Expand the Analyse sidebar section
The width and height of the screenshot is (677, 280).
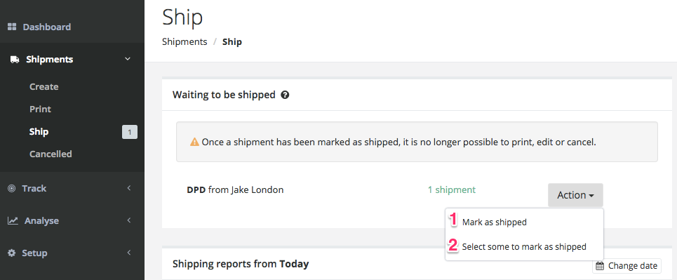tap(128, 220)
